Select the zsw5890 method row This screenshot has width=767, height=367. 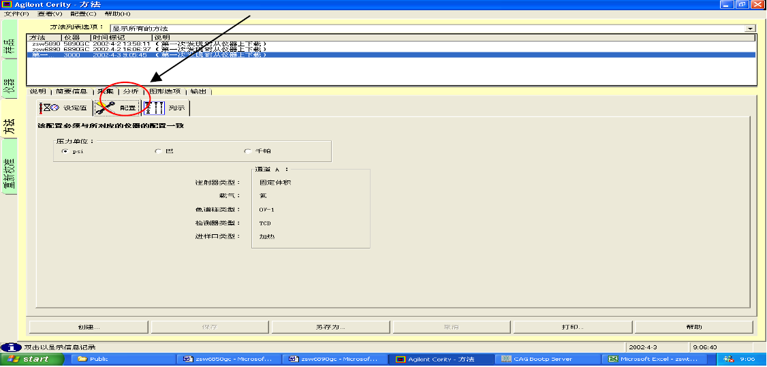[x=392, y=44]
